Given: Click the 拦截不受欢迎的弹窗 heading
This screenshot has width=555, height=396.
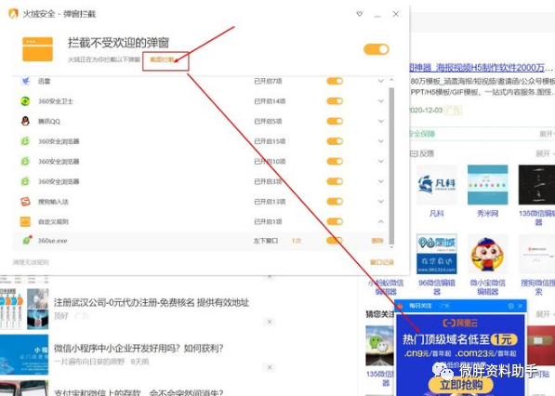Looking at the screenshot, I should tap(118, 43).
